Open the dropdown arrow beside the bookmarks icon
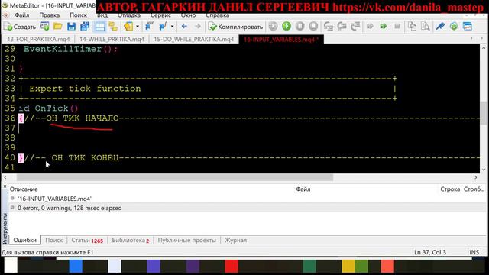 138,27
